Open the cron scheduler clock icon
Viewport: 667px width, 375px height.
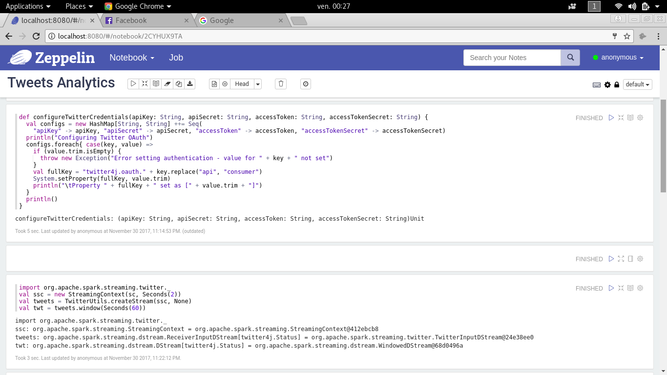tap(306, 84)
